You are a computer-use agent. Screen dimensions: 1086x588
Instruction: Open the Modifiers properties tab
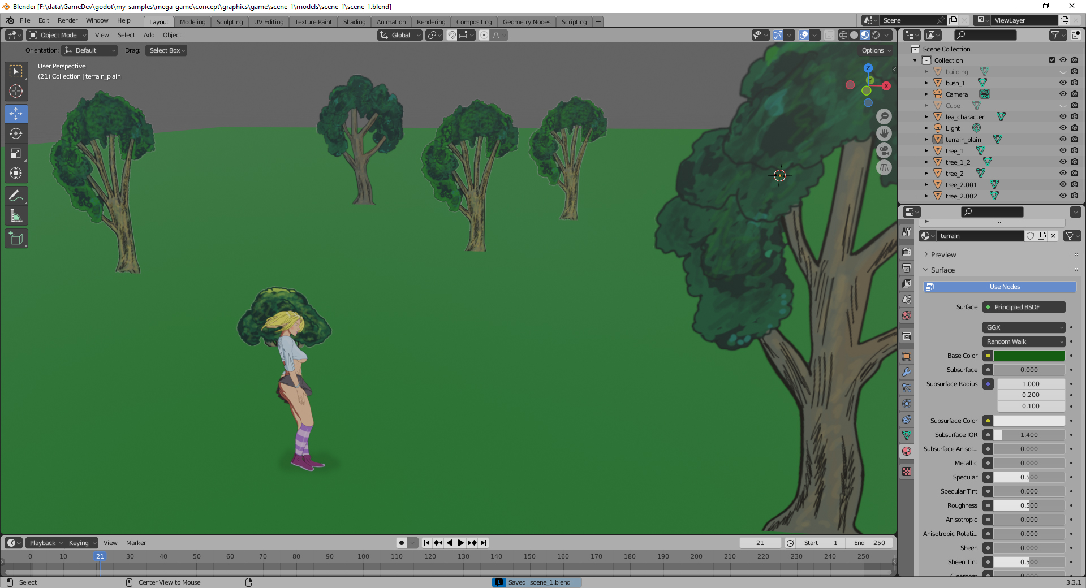point(907,371)
